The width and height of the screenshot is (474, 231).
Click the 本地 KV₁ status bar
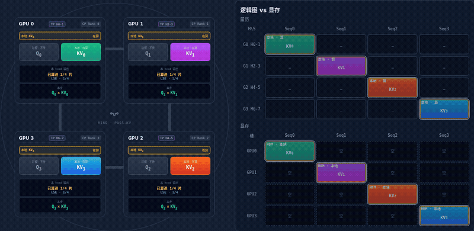tap(169, 36)
